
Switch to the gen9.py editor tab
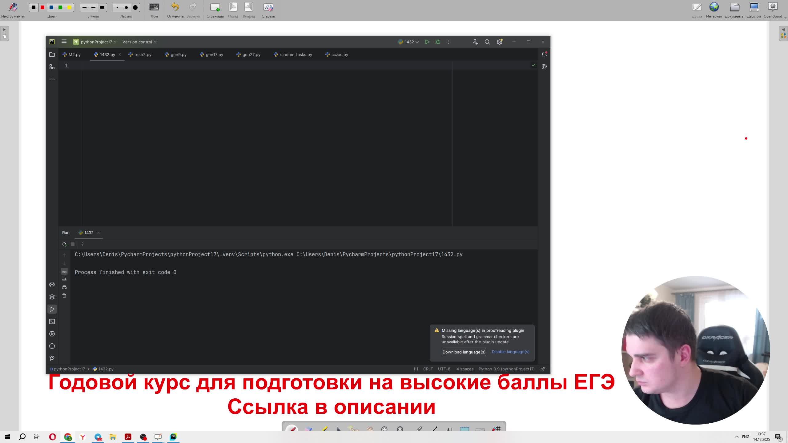pos(178,54)
